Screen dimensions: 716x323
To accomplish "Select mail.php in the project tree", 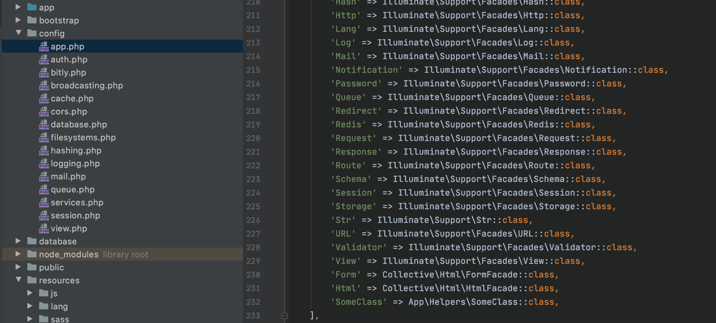I will click(68, 176).
